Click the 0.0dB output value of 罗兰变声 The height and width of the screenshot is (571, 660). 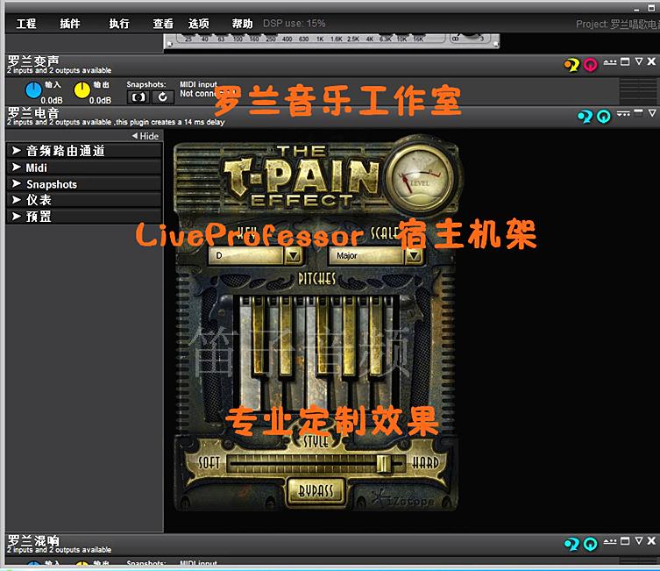(100, 101)
